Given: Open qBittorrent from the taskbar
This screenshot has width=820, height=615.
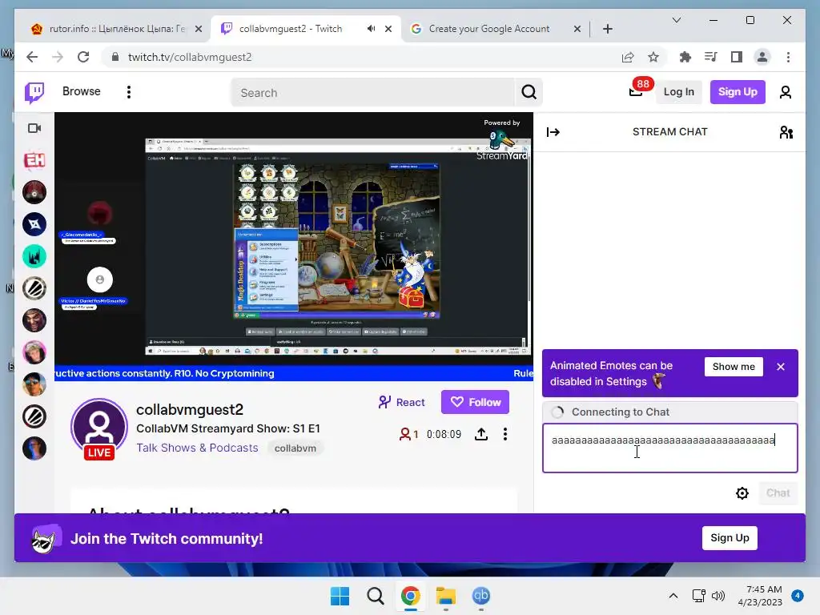Looking at the screenshot, I should click(480, 596).
